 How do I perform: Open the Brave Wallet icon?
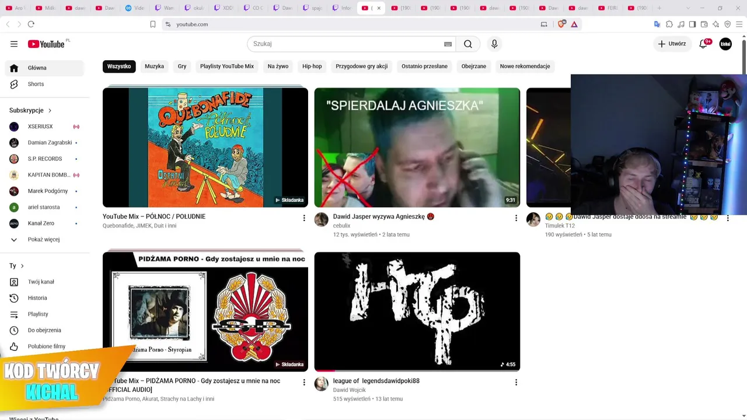pos(704,24)
